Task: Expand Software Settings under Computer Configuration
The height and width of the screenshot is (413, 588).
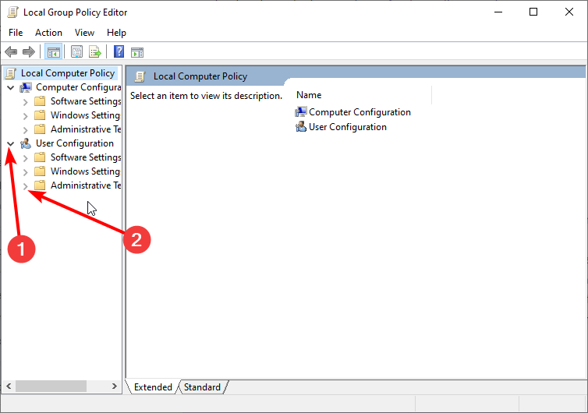Action: click(25, 102)
